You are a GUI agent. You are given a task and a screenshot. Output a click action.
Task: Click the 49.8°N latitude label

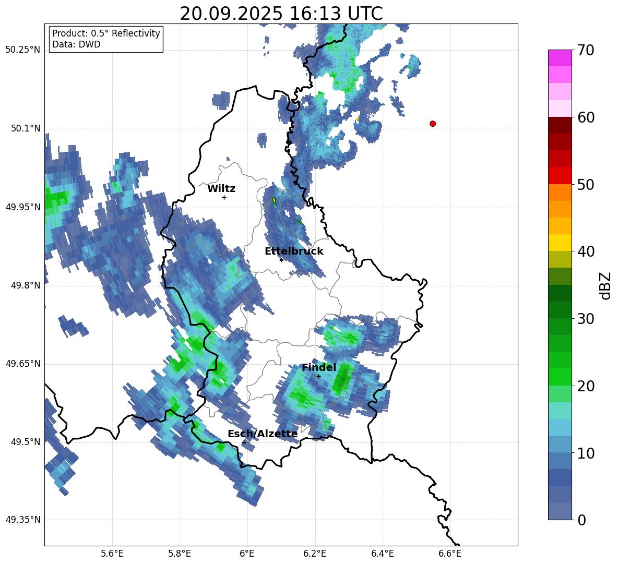[26, 285]
